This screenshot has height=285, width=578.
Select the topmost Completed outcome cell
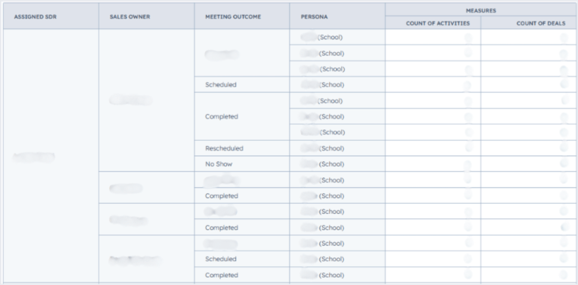pyautogui.click(x=221, y=117)
